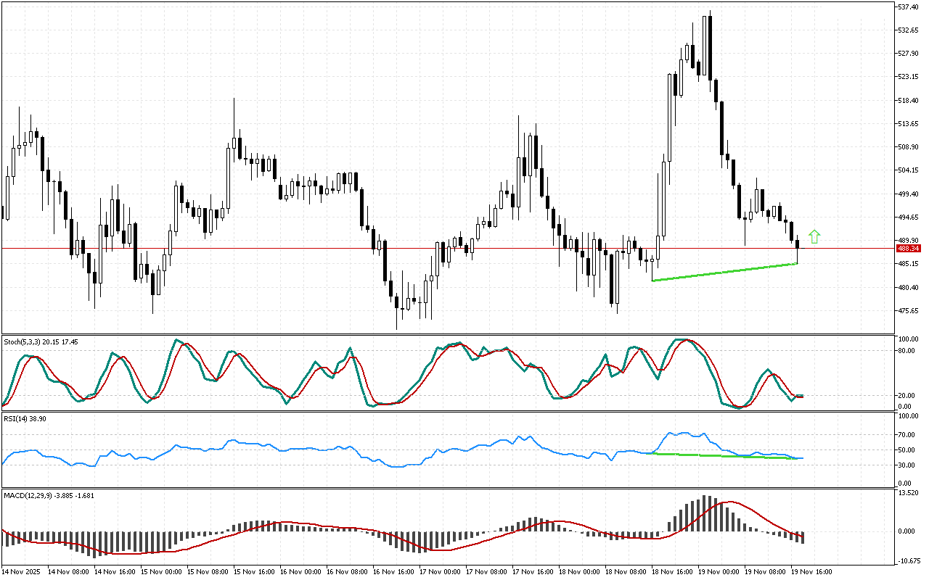Click the green up arrow marker
Image resolution: width=929 pixels, height=580 pixels.
[x=814, y=236]
